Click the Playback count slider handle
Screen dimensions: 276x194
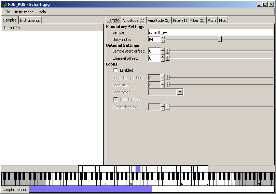(168, 107)
